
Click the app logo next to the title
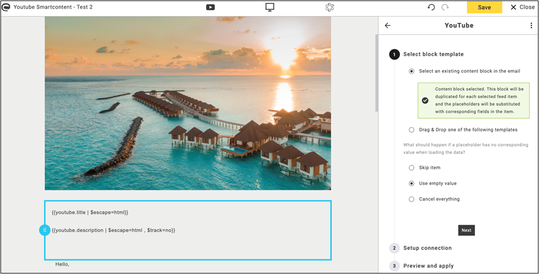pos(6,7)
